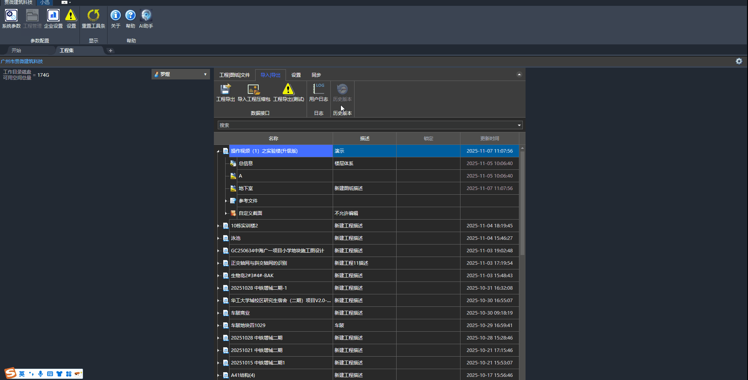
Task: Open the 帮助 help icon
Action: (x=131, y=16)
